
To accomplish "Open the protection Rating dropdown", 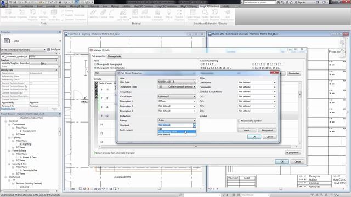I will [177, 120].
